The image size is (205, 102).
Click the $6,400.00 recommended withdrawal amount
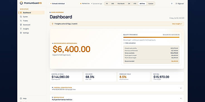[x=71, y=49]
